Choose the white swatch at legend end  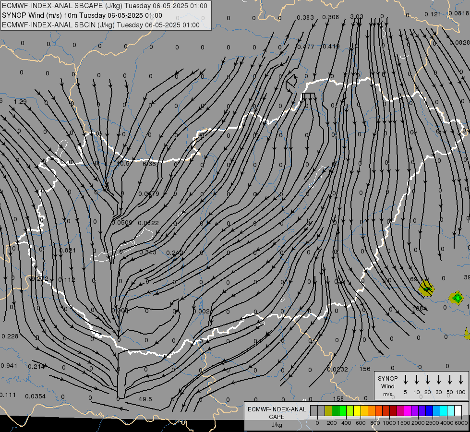pos(458,410)
